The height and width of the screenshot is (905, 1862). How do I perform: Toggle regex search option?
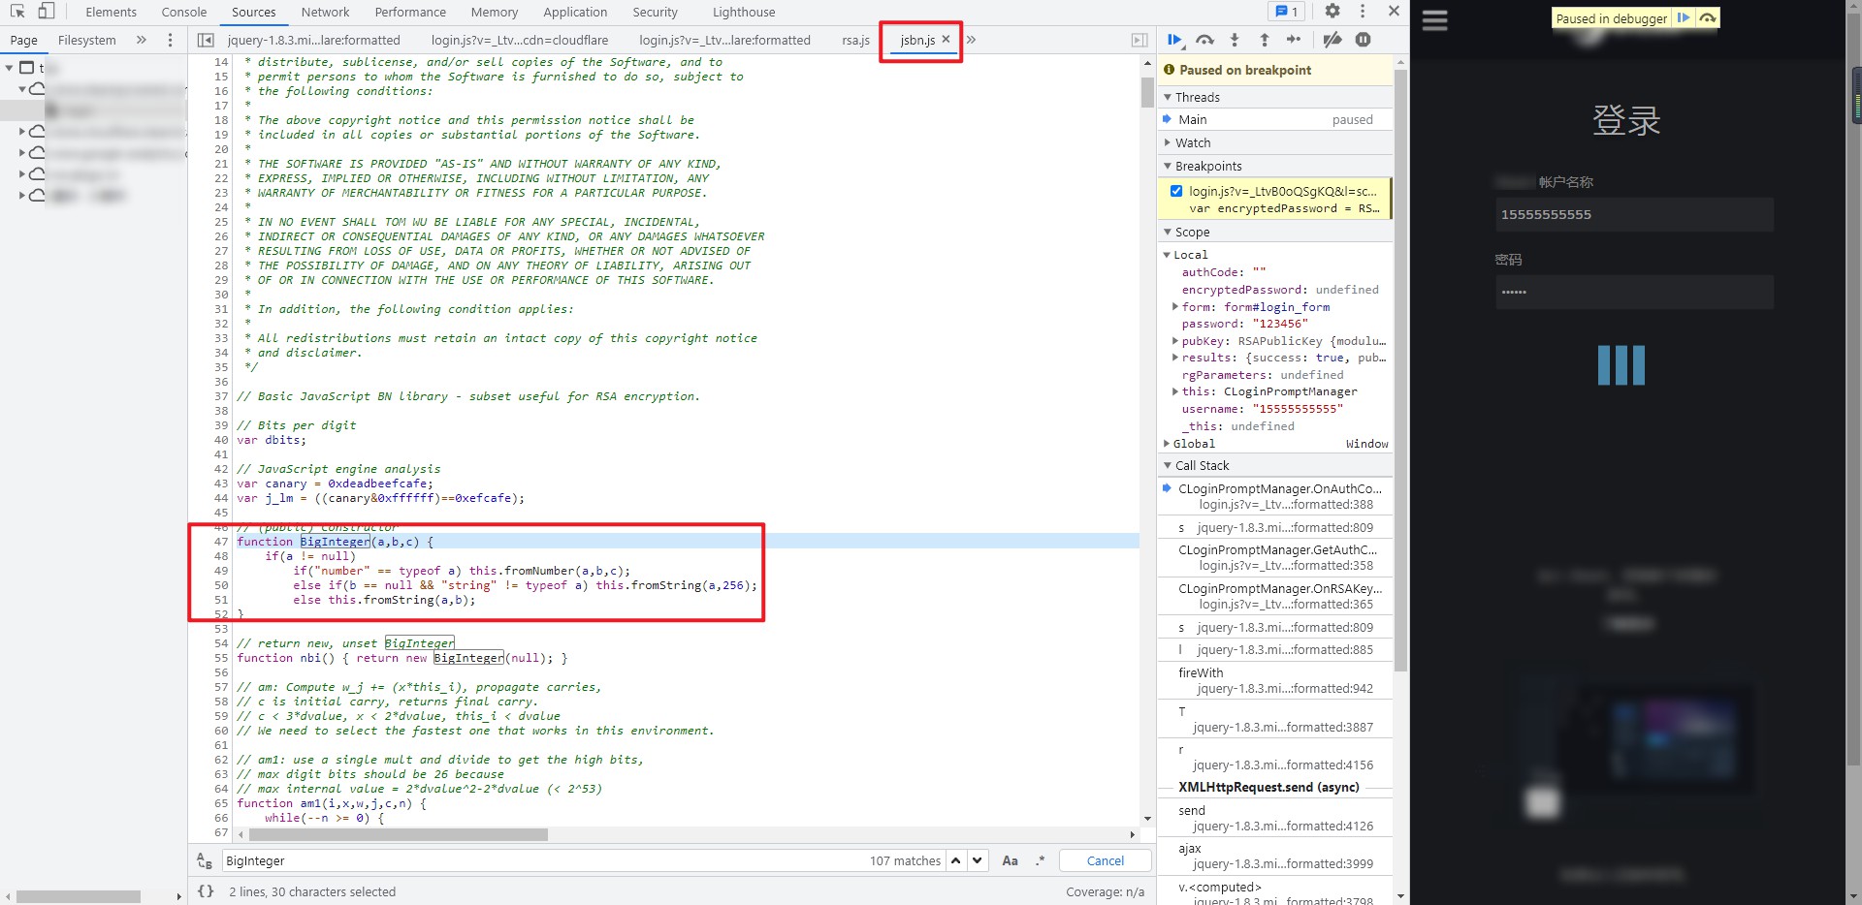(1040, 860)
